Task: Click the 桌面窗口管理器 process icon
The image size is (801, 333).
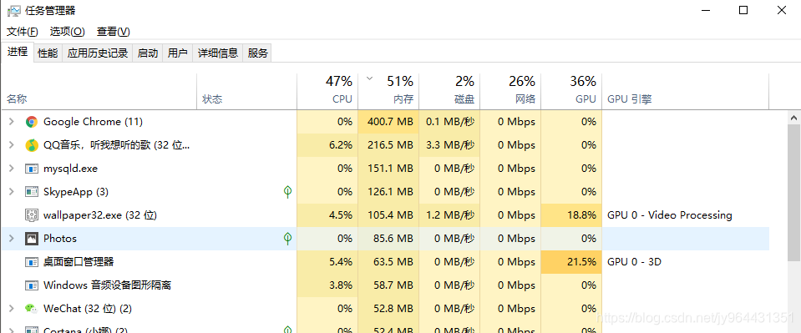Action: coord(32,263)
